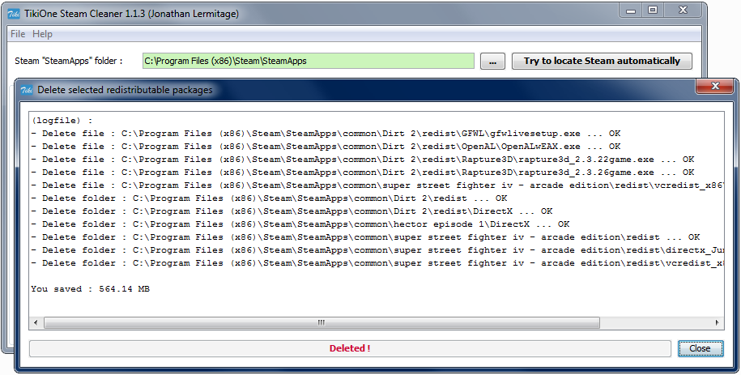
Task: Click the Tiki icon in dialog title bar
Action: pos(27,90)
